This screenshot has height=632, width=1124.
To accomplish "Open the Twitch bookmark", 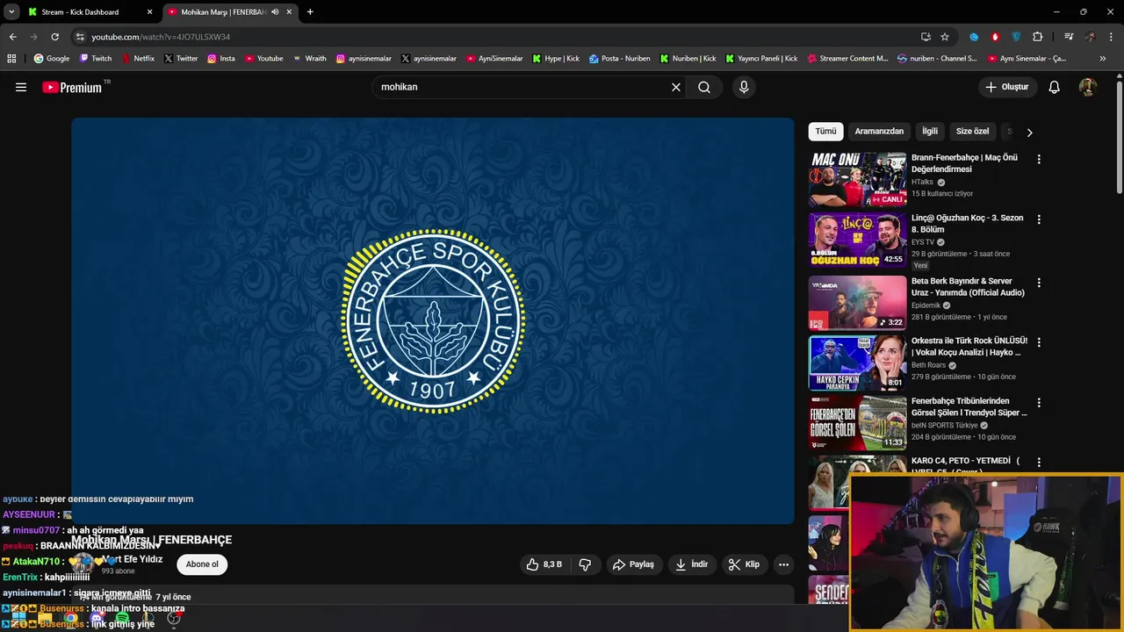I will tap(96, 59).
